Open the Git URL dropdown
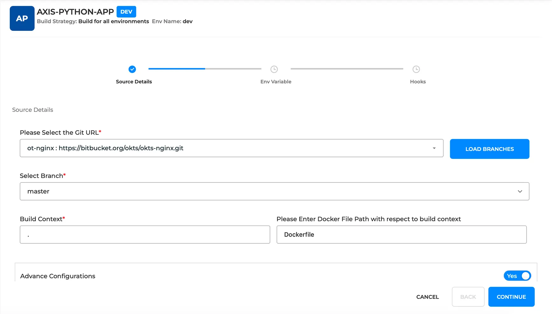Viewport: 552px width, 314px height. tap(231, 148)
